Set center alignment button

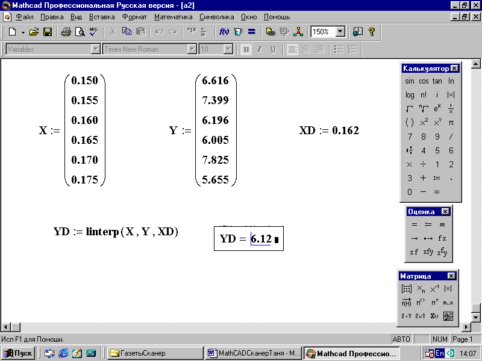click(306, 49)
